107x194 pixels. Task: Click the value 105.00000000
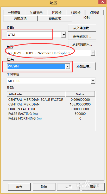click(80, 104)
